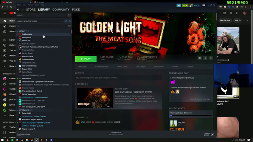Open Spotify from the taskbar

12,140
